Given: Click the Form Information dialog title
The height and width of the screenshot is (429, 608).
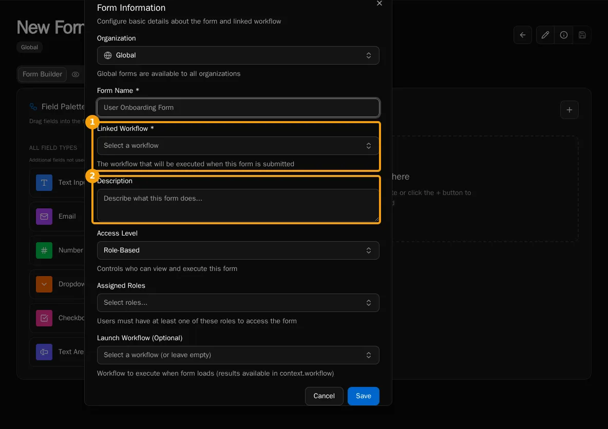Looking at the screenshot, I should pyautogui.click(x=131, y=8).
